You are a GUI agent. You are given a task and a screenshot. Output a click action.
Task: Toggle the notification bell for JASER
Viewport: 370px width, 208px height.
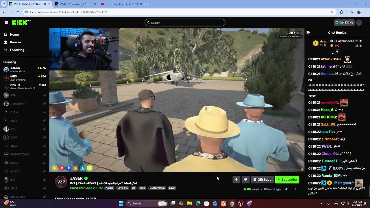(x=236, y=179)
